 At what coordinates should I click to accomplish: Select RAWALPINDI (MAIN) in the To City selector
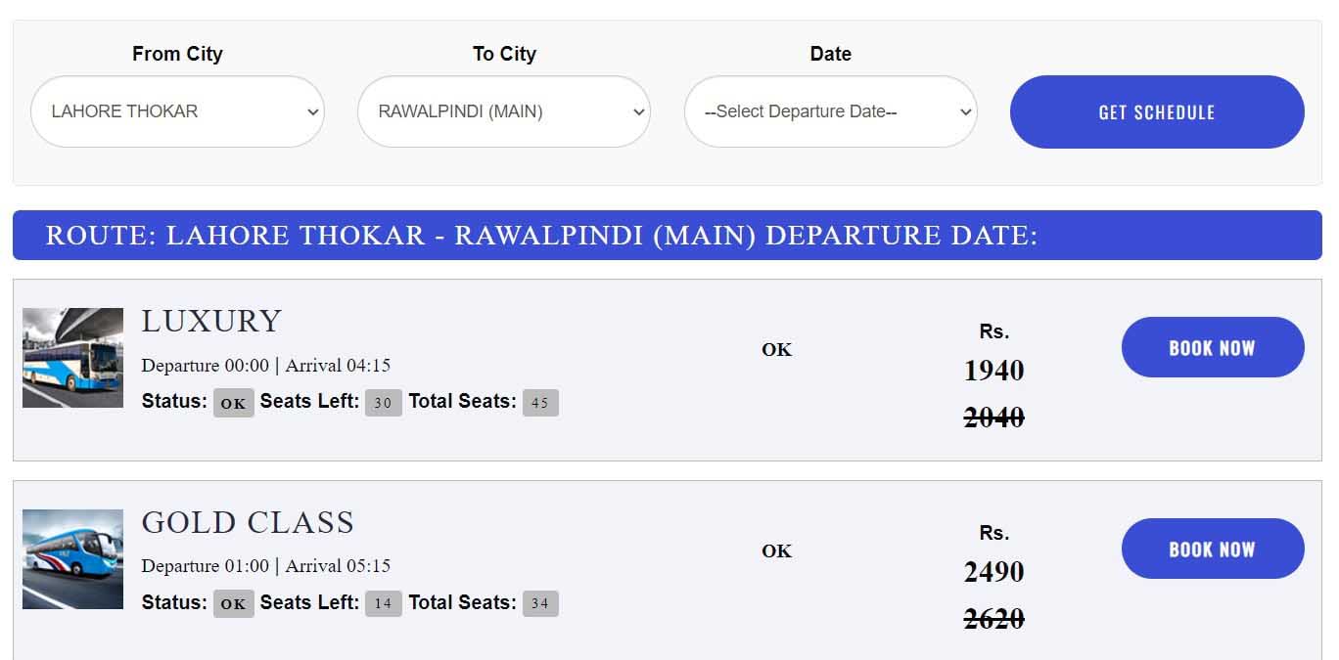[x=503, y=111]
